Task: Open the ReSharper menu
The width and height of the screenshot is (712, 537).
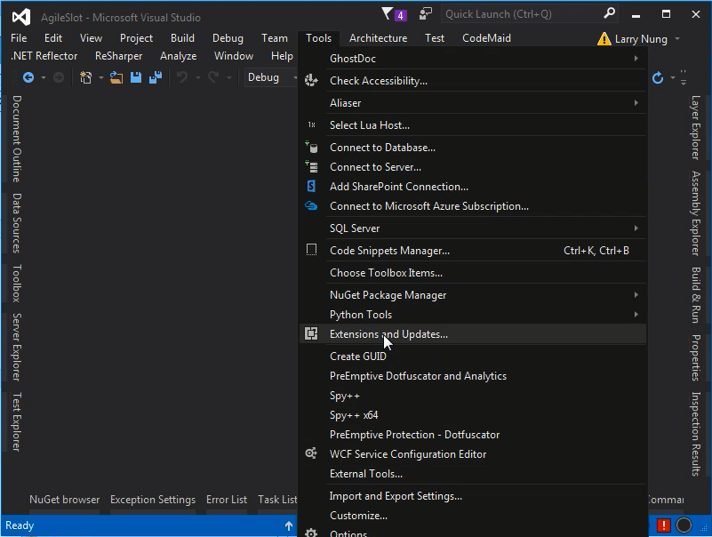Action: [x=118, y=56]
